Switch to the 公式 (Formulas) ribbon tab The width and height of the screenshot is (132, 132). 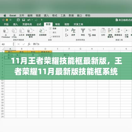39,24
